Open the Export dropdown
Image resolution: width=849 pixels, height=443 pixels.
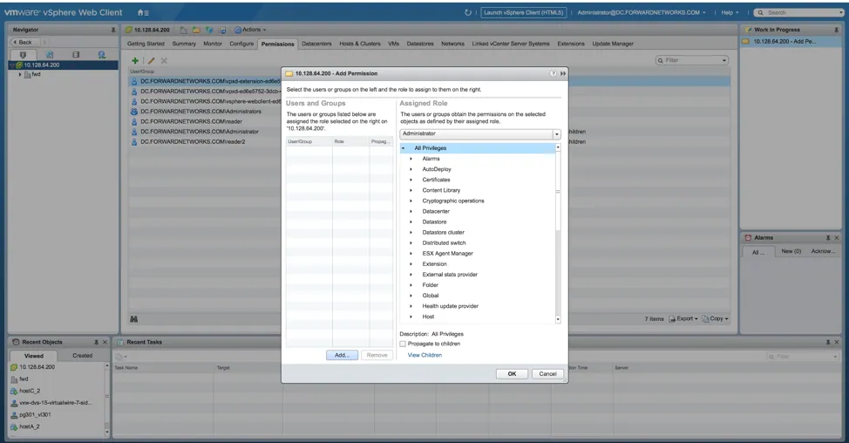click(x=684, y=319)
